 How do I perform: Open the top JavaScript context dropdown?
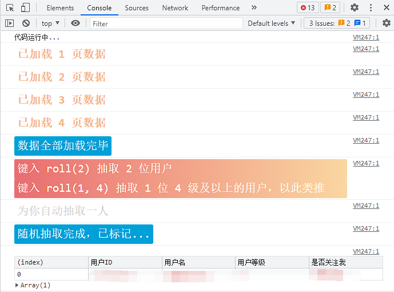click(50, 23)
